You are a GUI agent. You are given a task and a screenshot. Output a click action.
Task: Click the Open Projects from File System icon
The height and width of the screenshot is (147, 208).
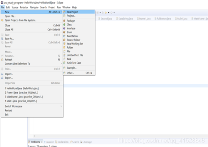tap(2, 20)
